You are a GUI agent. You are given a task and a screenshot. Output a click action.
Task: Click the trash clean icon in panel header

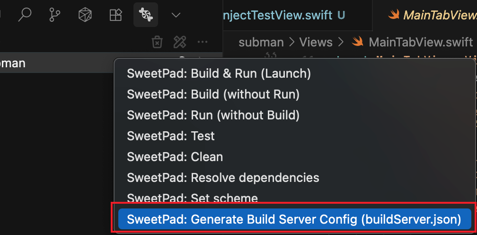[x=157, y=42]
